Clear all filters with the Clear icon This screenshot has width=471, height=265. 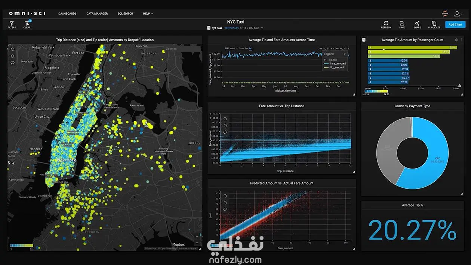point(27,25)
